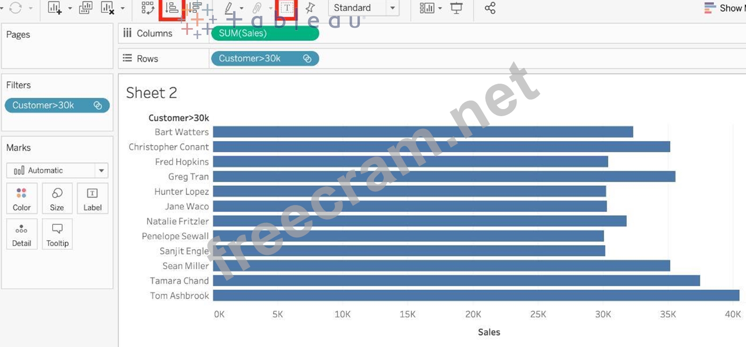Click the Duplicate sheet icon
Viewport: 746px width, 347px height.
point(85,8)
